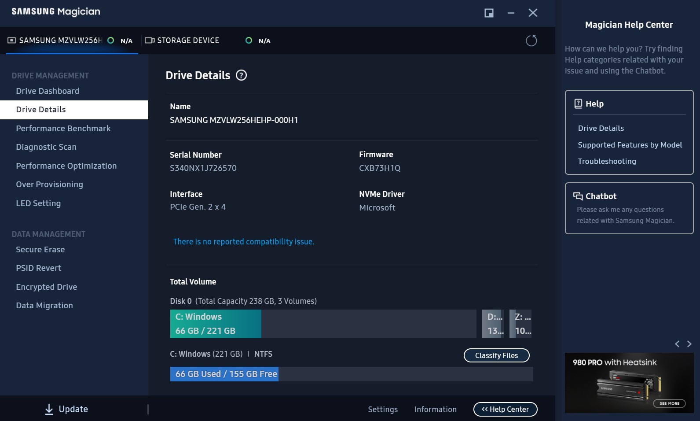Click the Chatbot speech bubble icon
700x421 pixels.
tap(578, 196)
